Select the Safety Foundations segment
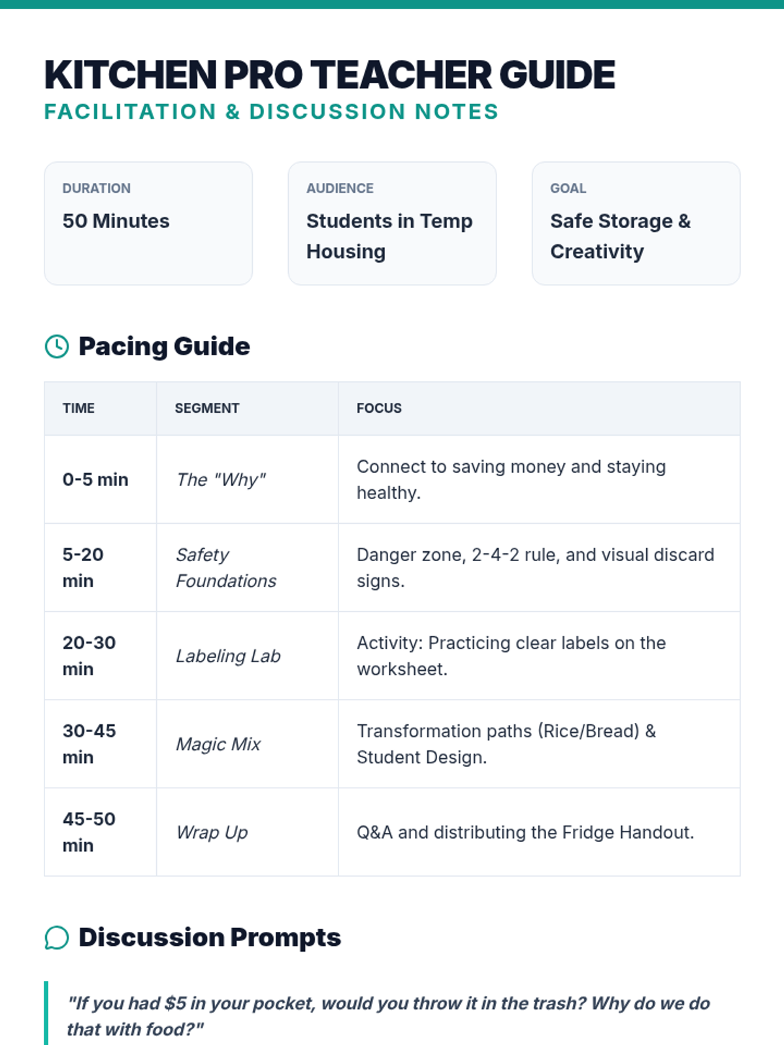The image size is (784, 1045). click(x=225, y=568)
